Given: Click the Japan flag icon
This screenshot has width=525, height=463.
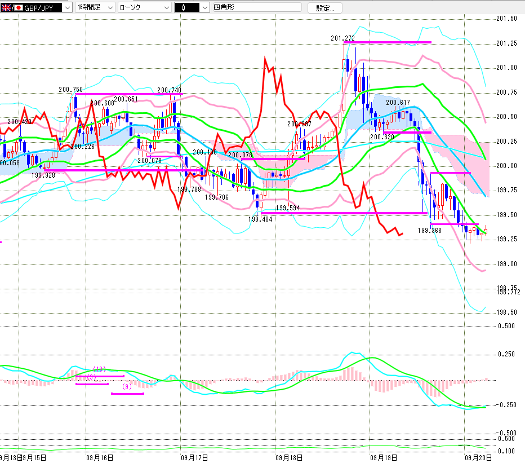Looking at the screenshot, I should click(18, 8).
